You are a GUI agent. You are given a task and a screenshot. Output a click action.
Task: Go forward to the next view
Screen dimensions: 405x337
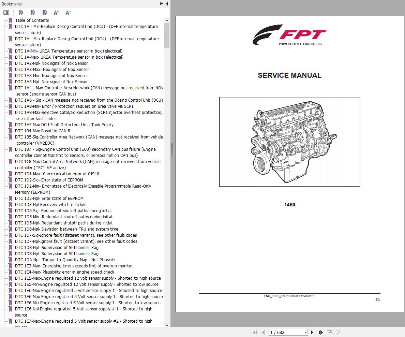339,332
